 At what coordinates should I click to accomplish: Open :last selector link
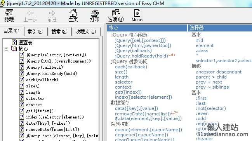(x=201, y=103)
